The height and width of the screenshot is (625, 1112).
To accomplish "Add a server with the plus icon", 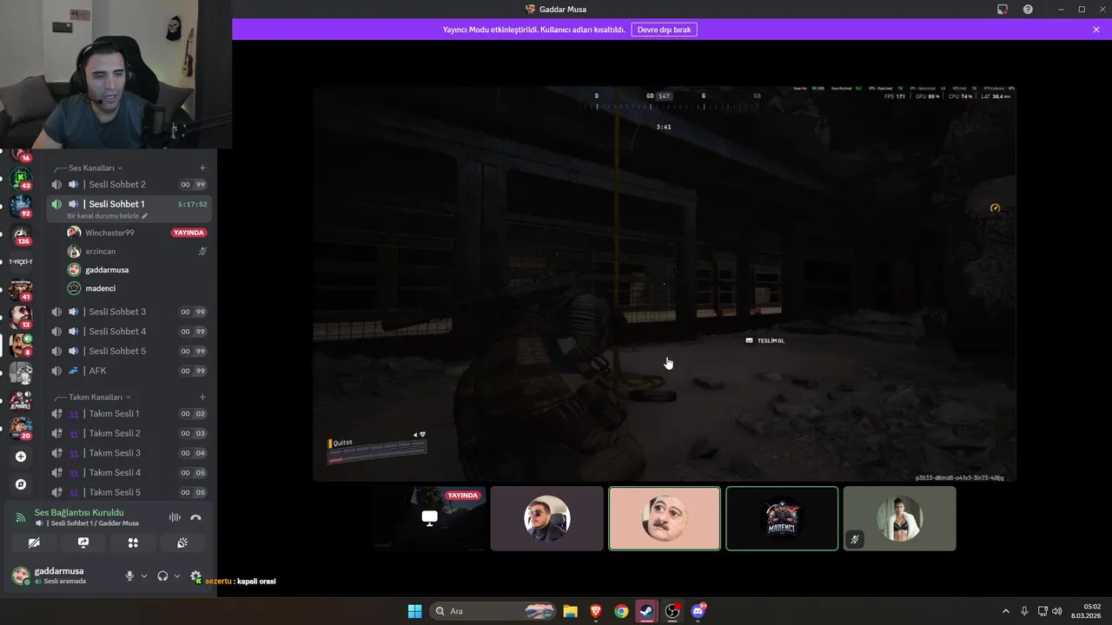I will point(21,457).
